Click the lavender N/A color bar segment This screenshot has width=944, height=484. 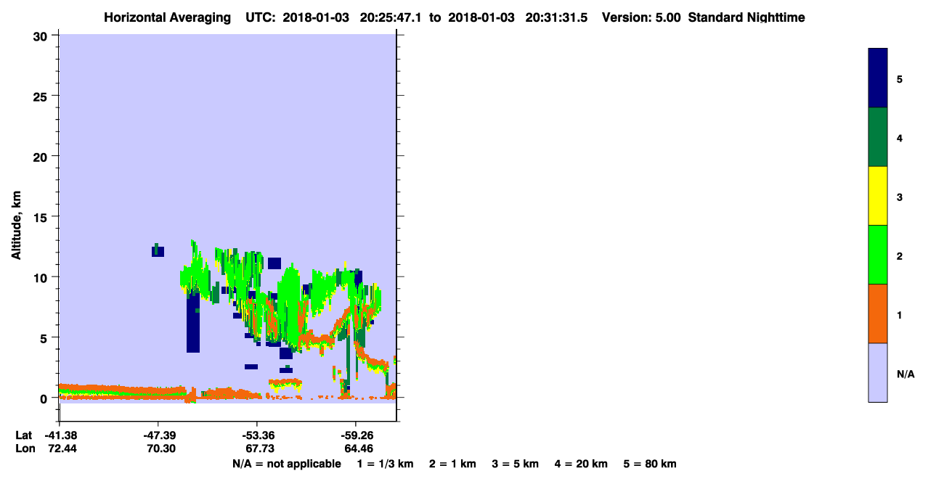pos(878,372)
